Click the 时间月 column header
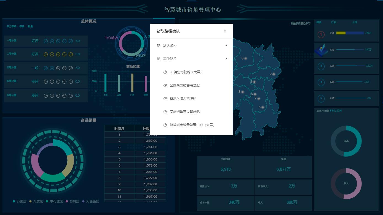The image size is (383, 215). (x=119, y=129)
